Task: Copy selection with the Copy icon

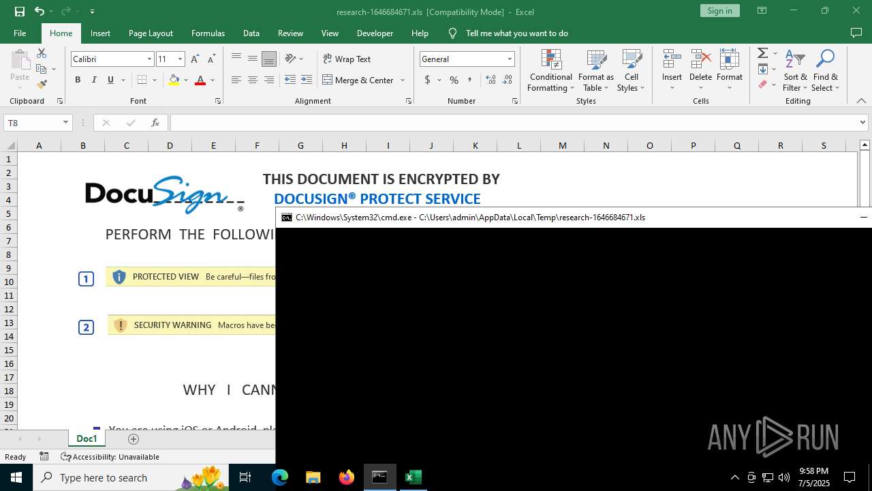Action: click(x=42, y=69)
